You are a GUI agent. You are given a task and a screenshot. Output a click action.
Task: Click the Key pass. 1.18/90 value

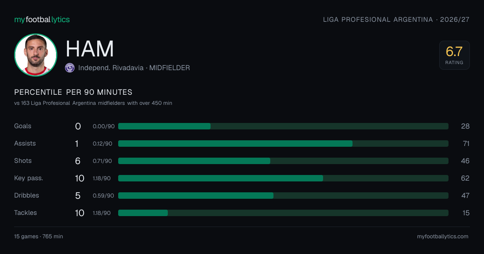102,178
